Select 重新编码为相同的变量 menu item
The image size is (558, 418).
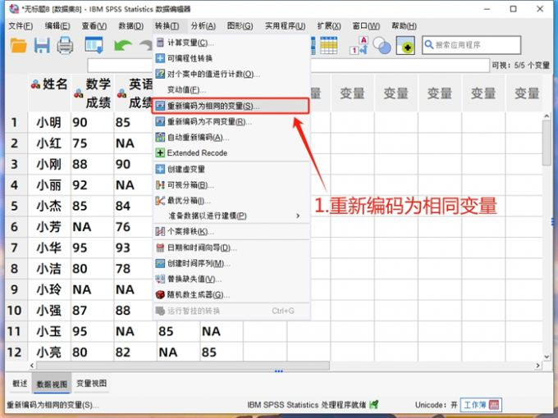coord(213,106)
